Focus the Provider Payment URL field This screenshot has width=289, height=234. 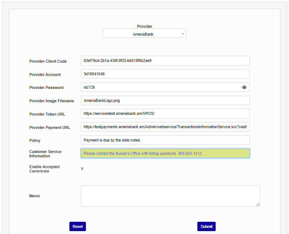165,127
